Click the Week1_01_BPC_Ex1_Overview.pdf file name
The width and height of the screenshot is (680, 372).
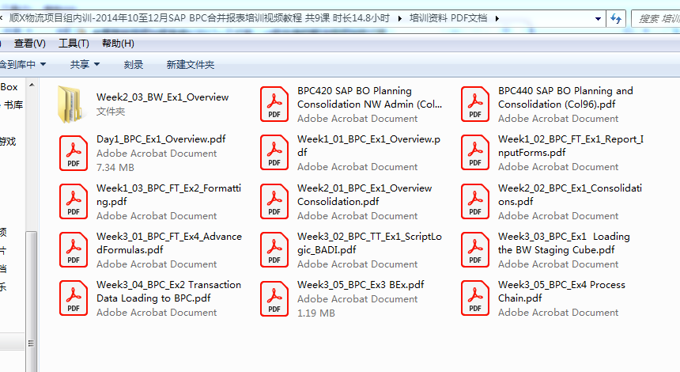(368, 146)
